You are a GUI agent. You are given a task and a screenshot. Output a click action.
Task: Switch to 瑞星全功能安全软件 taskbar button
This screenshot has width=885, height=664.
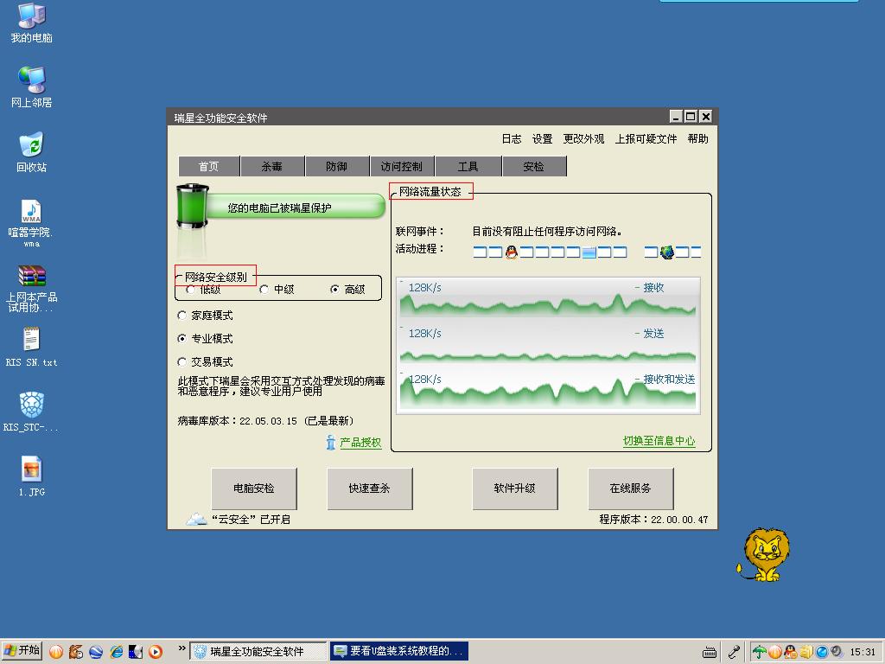coord(258,652)
